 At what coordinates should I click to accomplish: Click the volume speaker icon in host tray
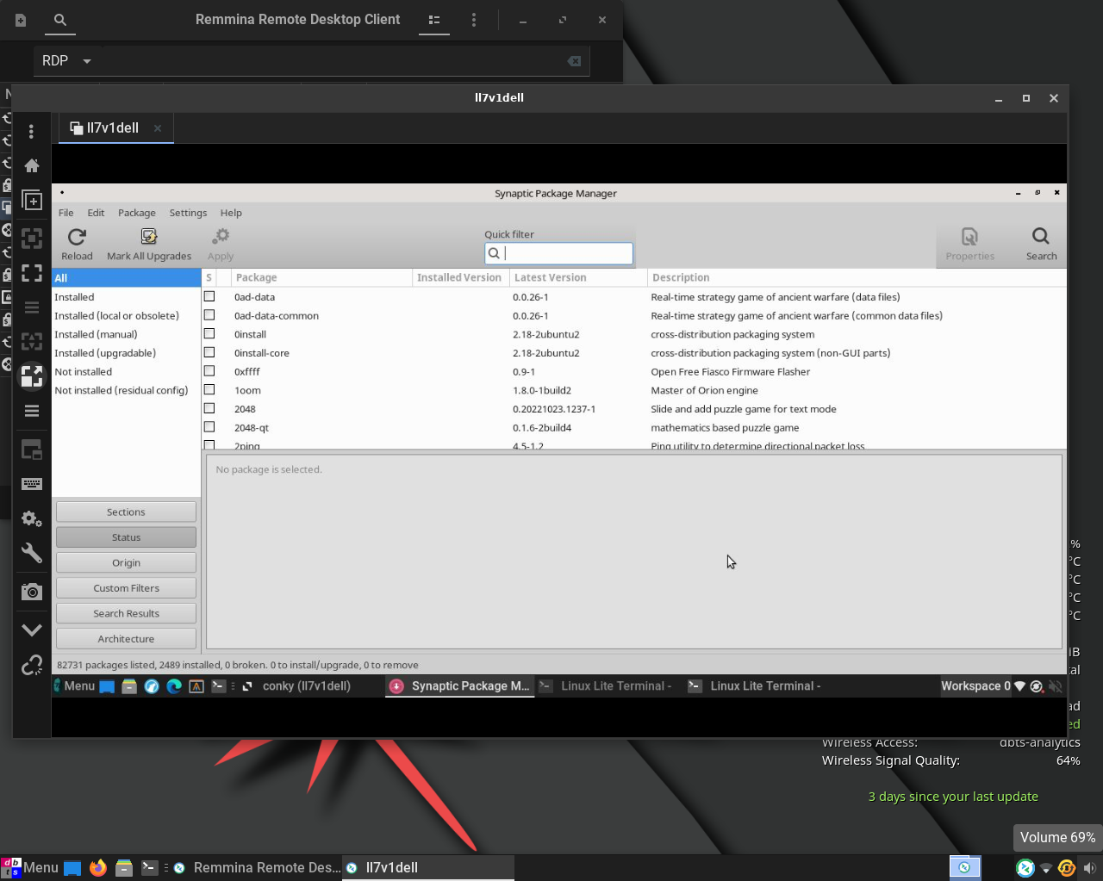[1089, 868]
